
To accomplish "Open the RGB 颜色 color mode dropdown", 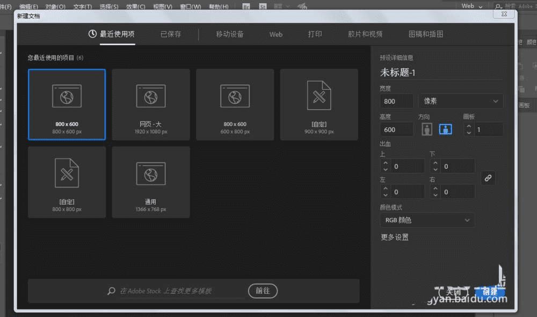I will pos(427,220).
